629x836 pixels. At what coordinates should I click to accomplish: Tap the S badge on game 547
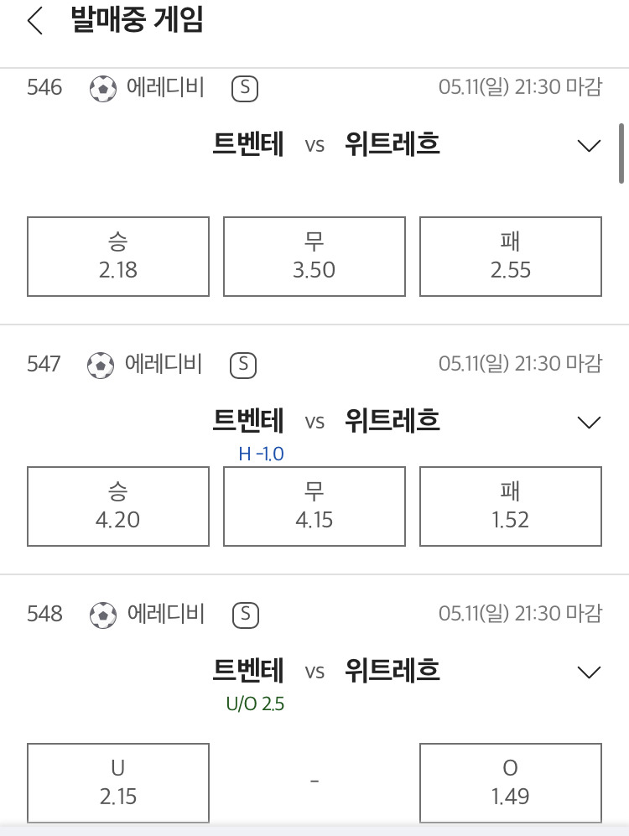coord(243,366)
